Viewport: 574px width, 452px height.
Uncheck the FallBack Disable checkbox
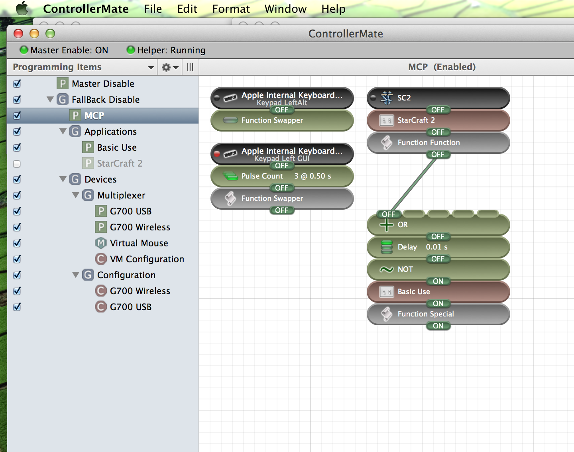point(17,100)
